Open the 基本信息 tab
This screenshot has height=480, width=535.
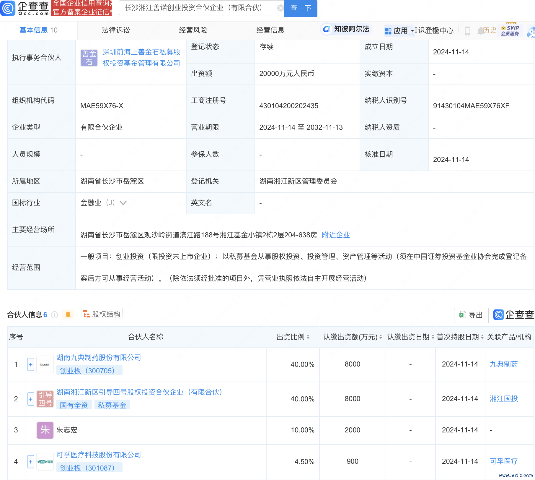[38, 30]
